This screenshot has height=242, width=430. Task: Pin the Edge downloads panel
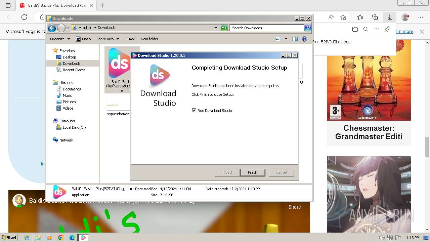[387, 29]
